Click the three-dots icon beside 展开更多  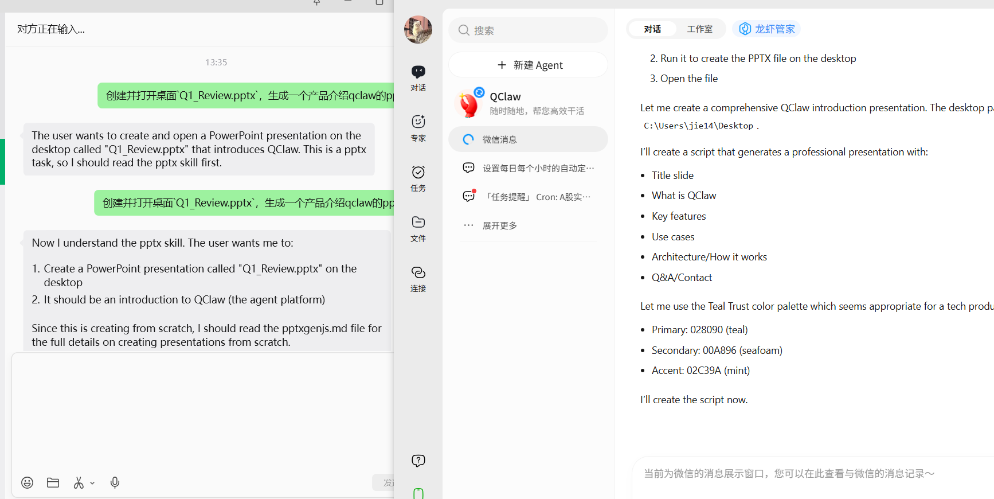click(468, 225)
